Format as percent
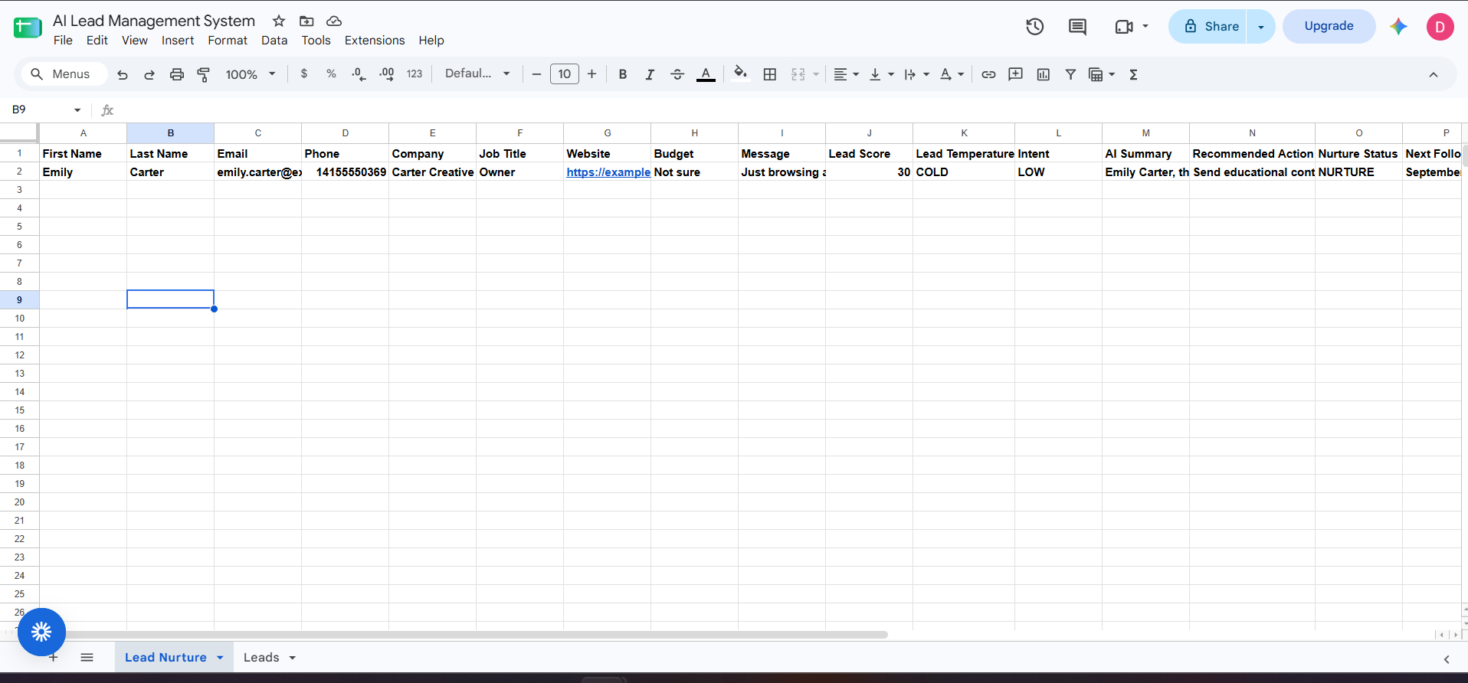The image size is (1468, 683). pyautogui.click(x=331, y=74)
